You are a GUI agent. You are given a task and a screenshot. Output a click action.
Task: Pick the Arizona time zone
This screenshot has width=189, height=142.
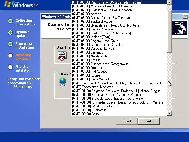coord(119,14)
